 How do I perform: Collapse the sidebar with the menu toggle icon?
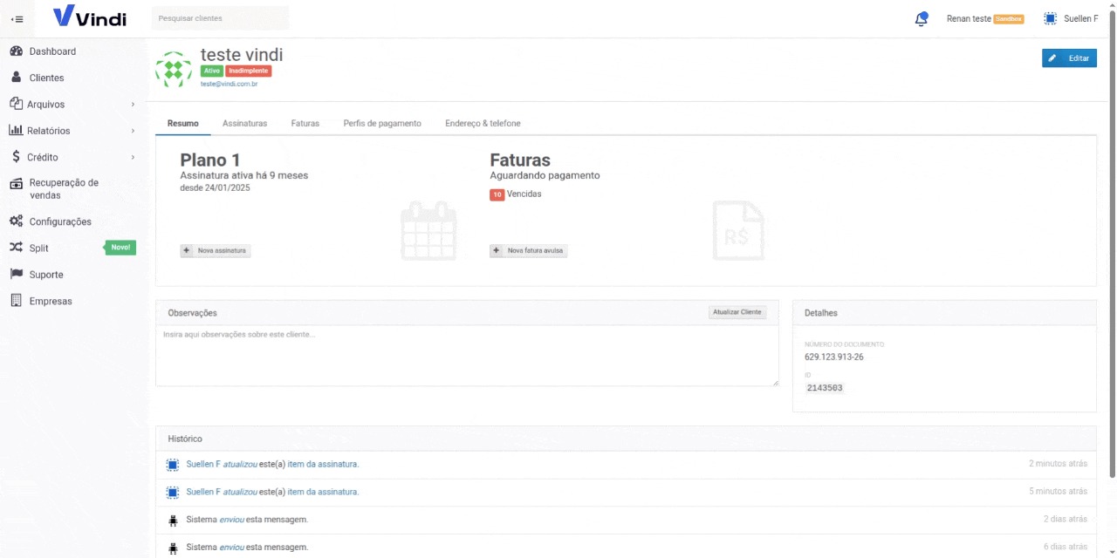pos(17,19)
